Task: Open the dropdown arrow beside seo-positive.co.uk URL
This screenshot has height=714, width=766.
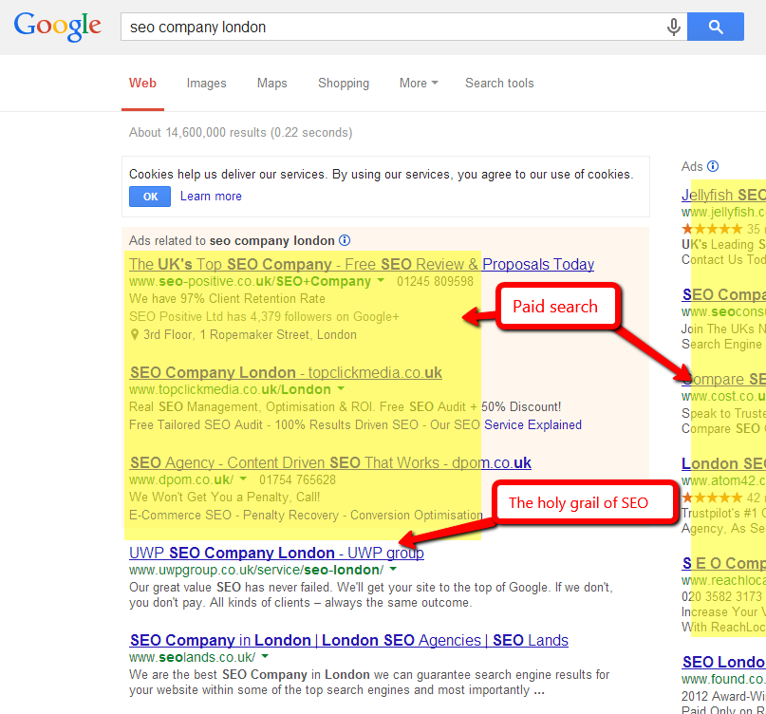Action: tap(381, 280)
